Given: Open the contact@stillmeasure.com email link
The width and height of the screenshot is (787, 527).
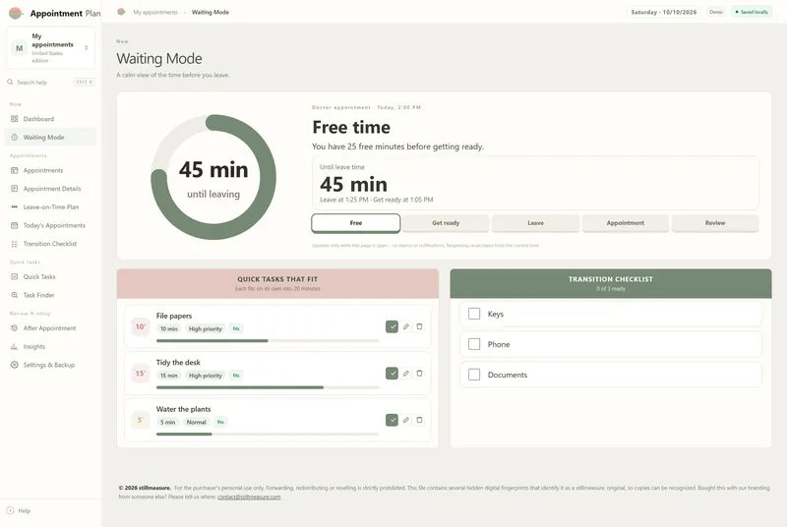Looking at the screenshot, I should tap(249, 497).
